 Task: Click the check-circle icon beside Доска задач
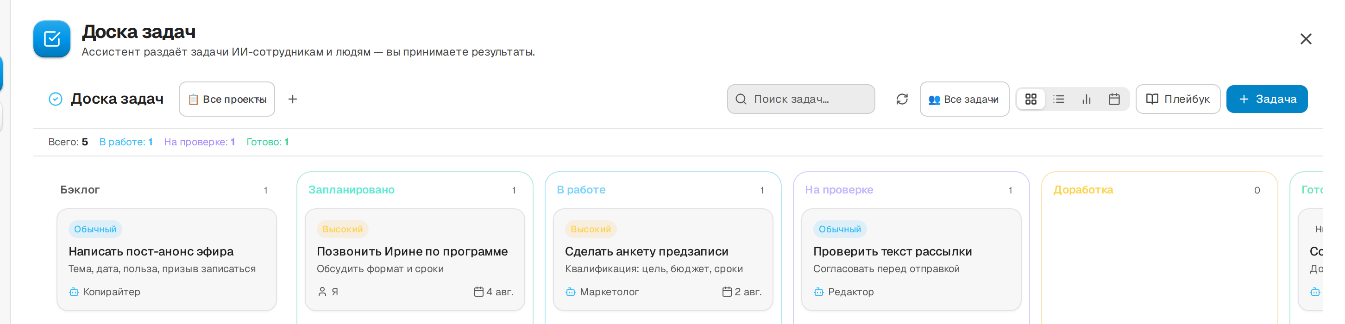pos(55,99)
